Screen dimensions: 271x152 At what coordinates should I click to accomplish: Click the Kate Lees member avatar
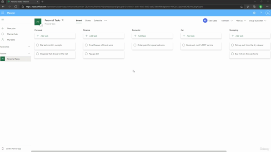tap(205, 21)
